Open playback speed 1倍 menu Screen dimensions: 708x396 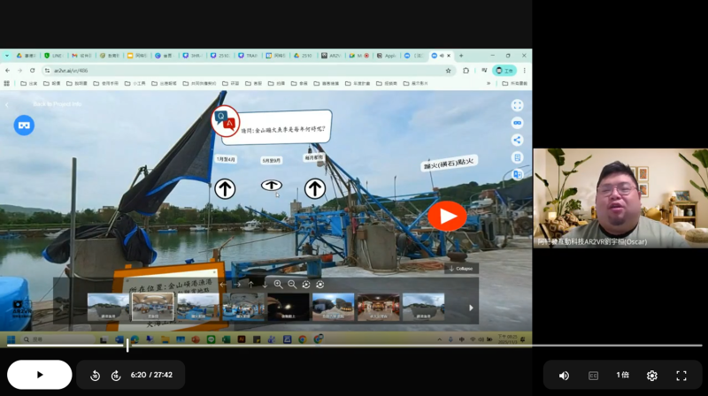(x=622, y=376)
